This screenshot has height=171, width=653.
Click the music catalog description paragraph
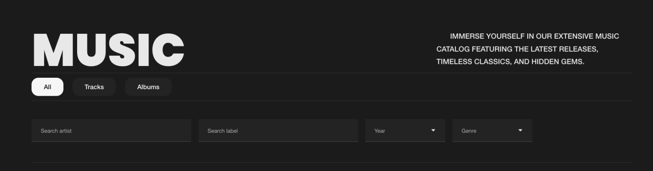tap(528, 49)
